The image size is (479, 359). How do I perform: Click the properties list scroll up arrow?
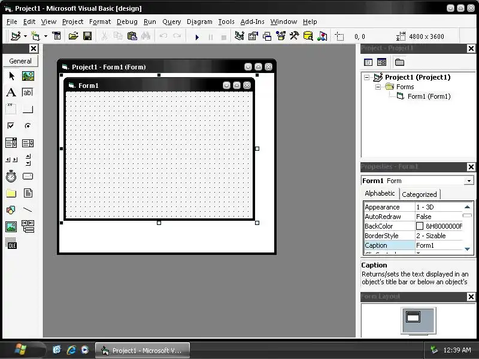467,207
